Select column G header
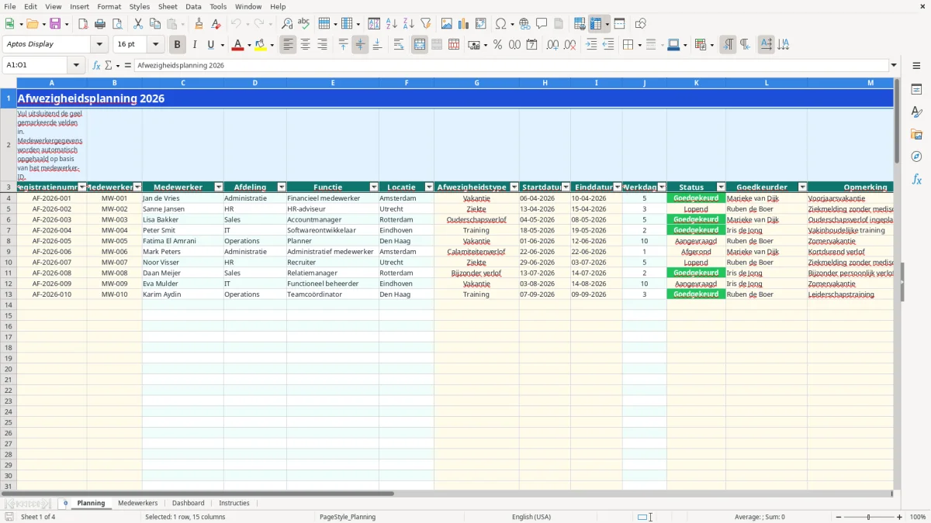The height and width of the screenshot is (523, 931). point(476,82)
